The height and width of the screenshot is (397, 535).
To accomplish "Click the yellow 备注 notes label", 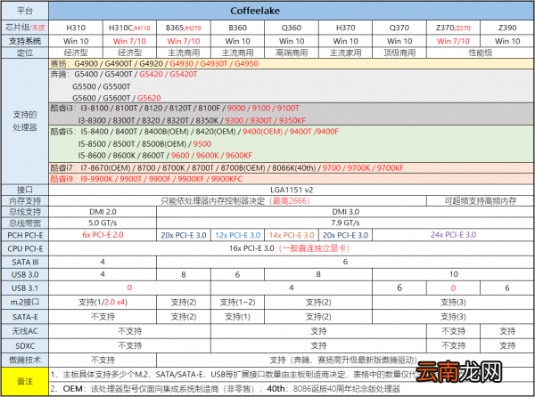I will [x=25, y=381].
